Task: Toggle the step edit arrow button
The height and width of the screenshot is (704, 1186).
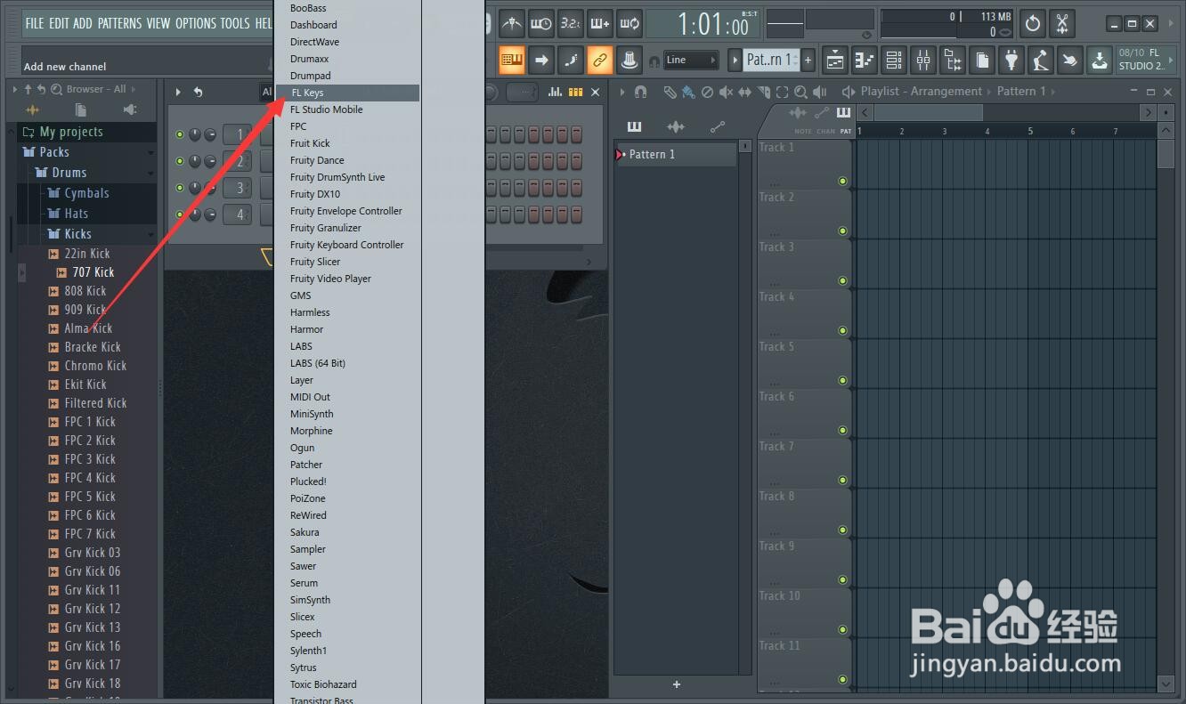Action: 541,61
